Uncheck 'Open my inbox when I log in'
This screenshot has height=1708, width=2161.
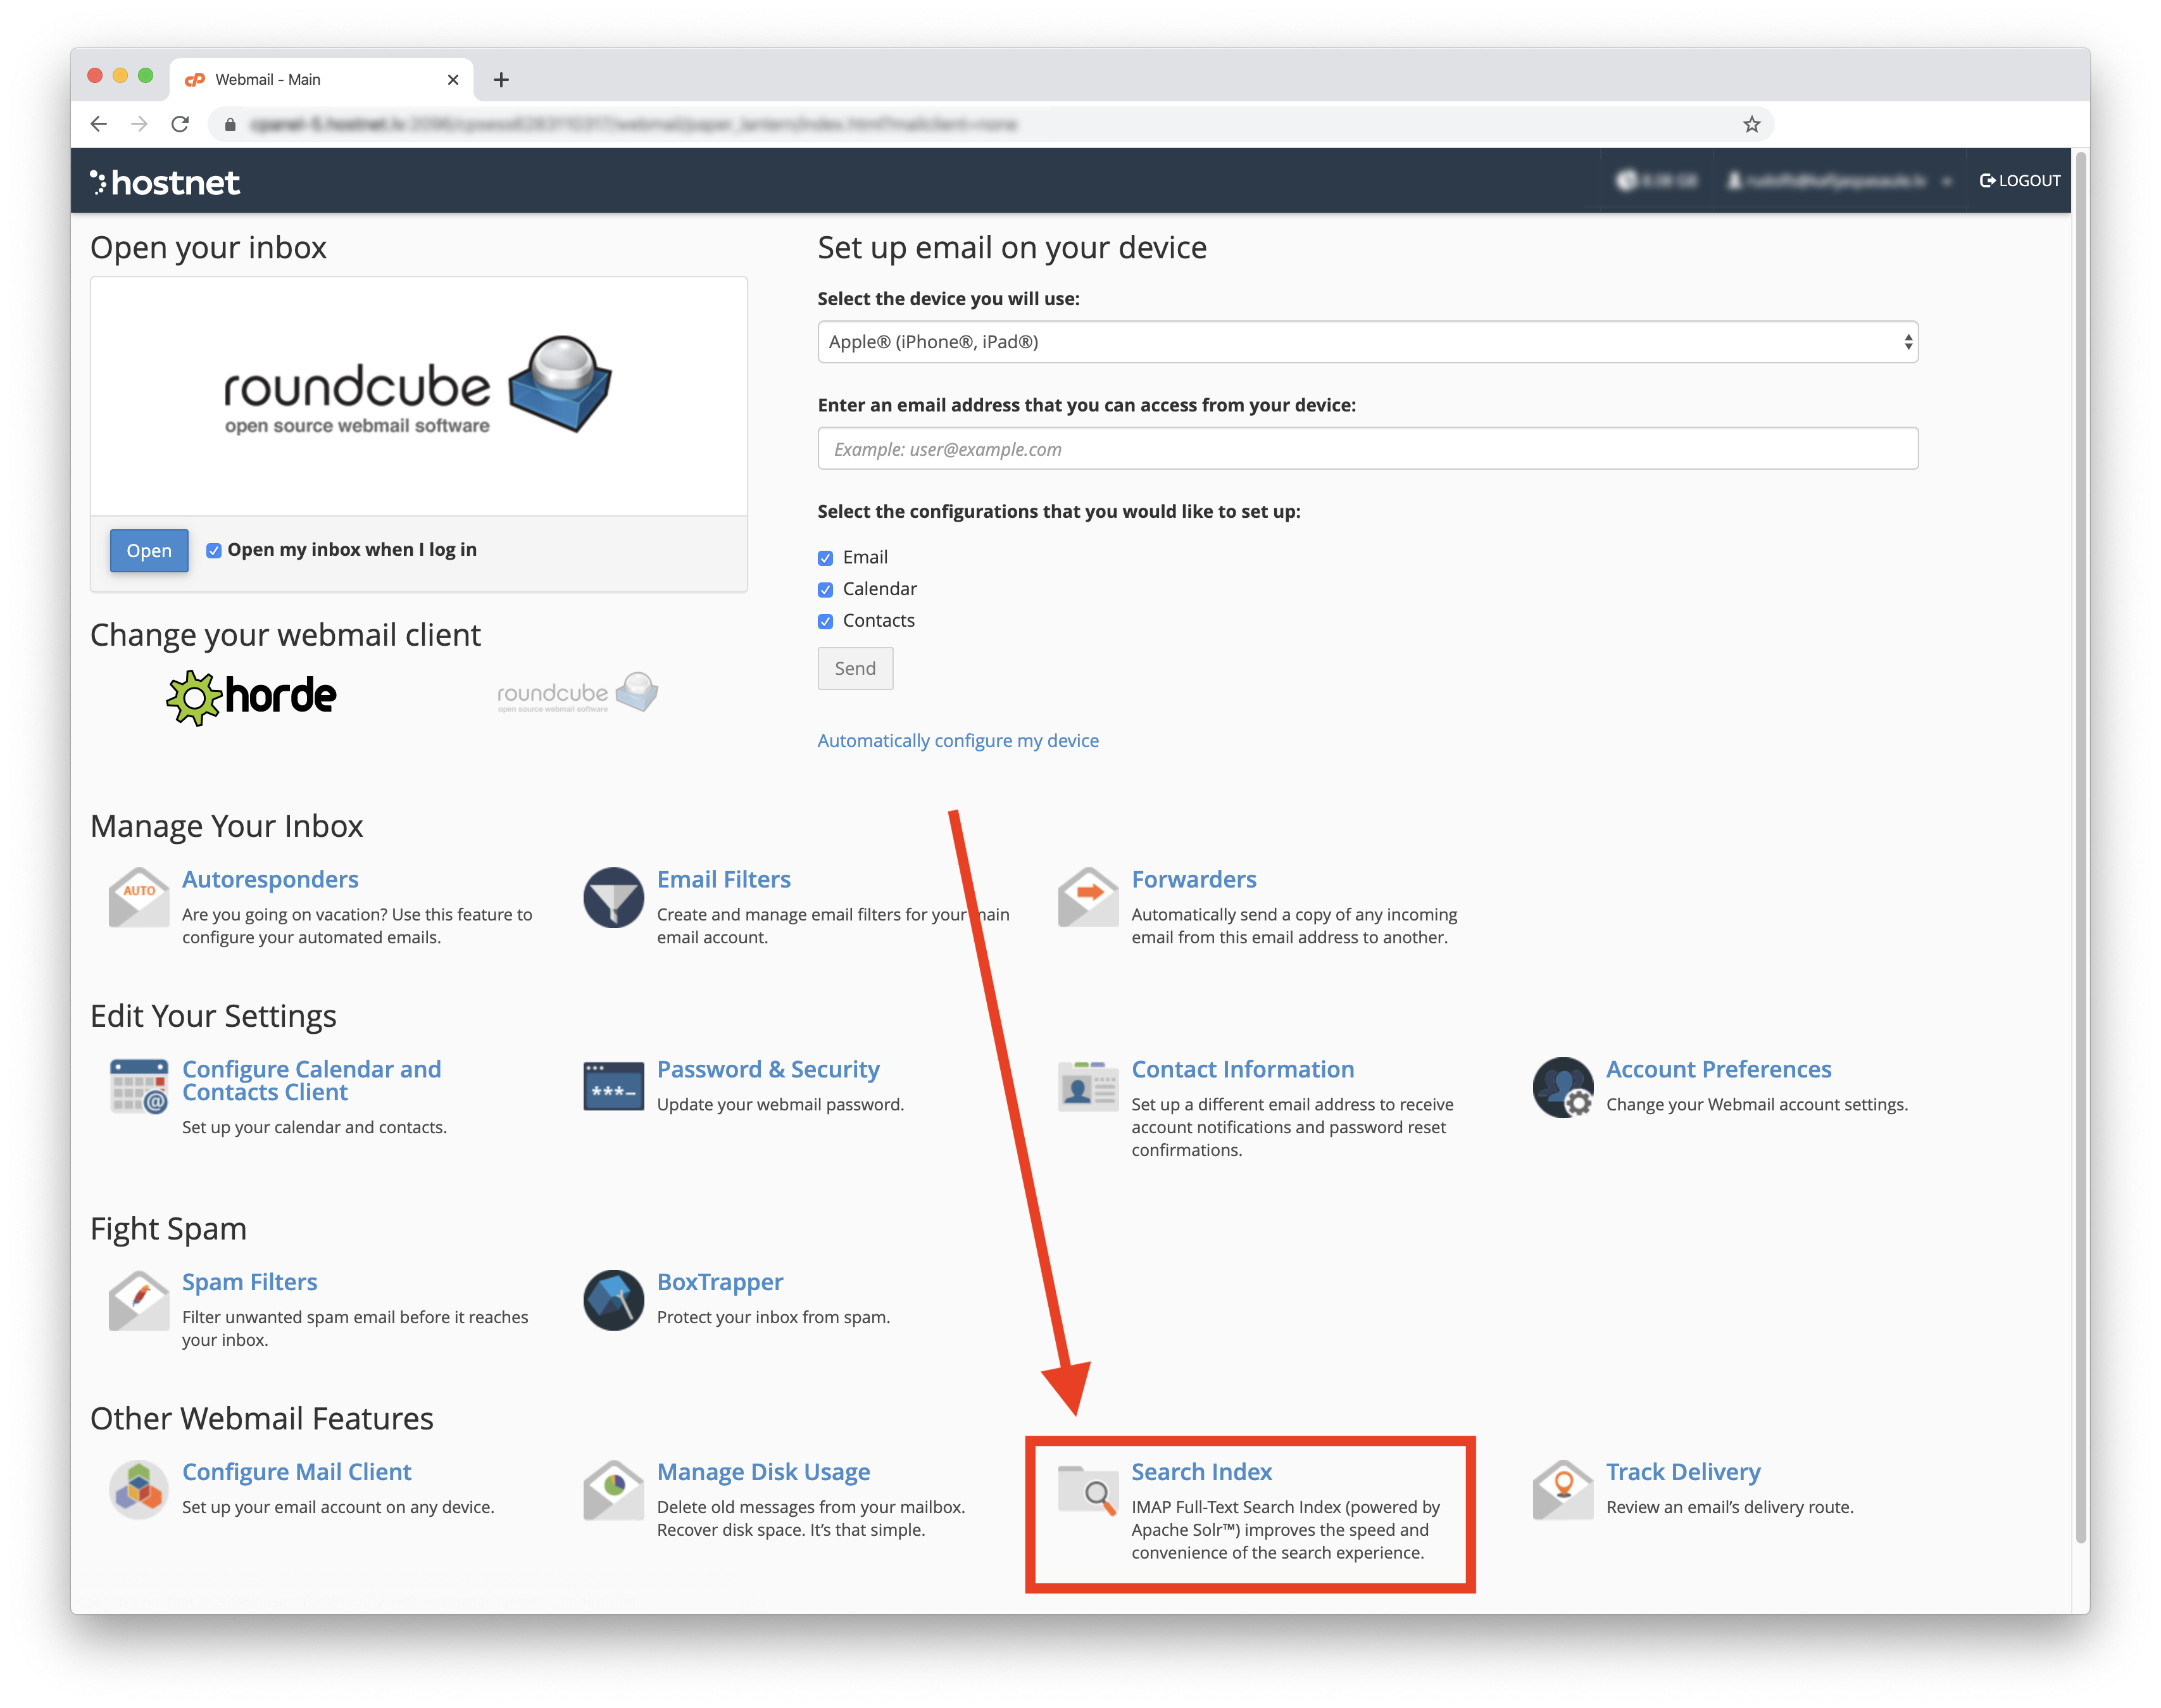point(214,551)
